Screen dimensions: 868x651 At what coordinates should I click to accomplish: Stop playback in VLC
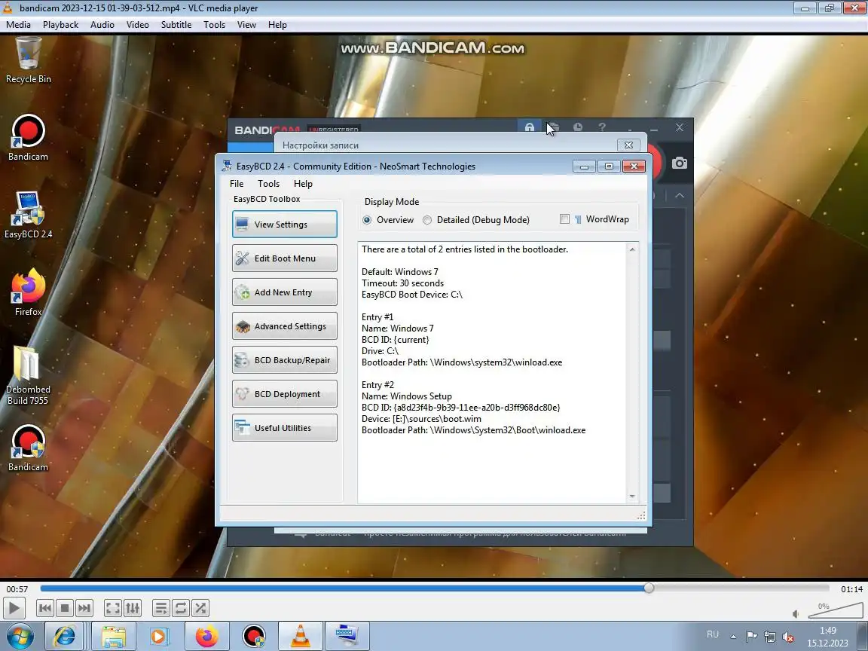(x=65, y=608)
